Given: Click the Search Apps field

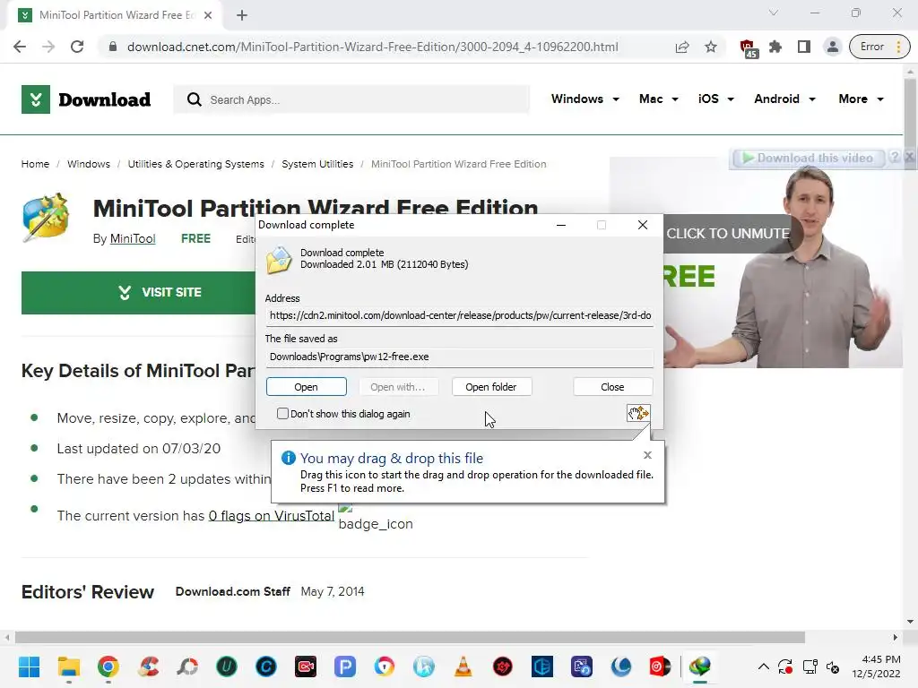Looking at the screenshot, I should (351, 99).
